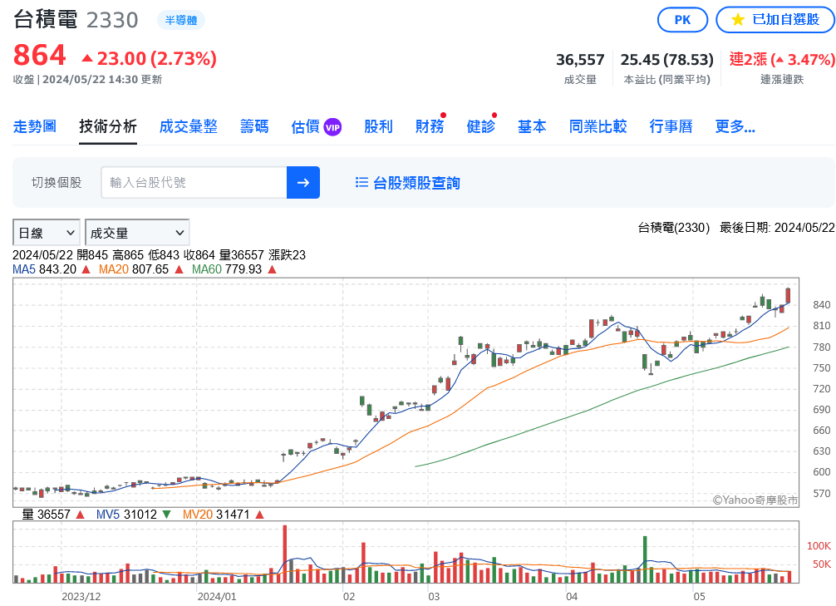Image resolution: width=836 pixels, height=606 pixels.
Task: Click the 連2漲 streak indicator
Action: tap(782, 60)
